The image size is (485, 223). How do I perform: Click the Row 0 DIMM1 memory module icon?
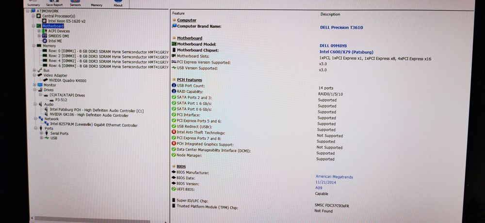[45, 51]
